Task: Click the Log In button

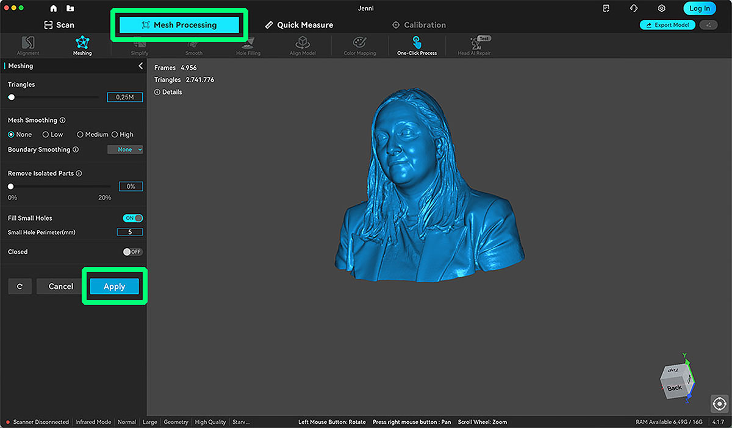Action: coord(700,8)
